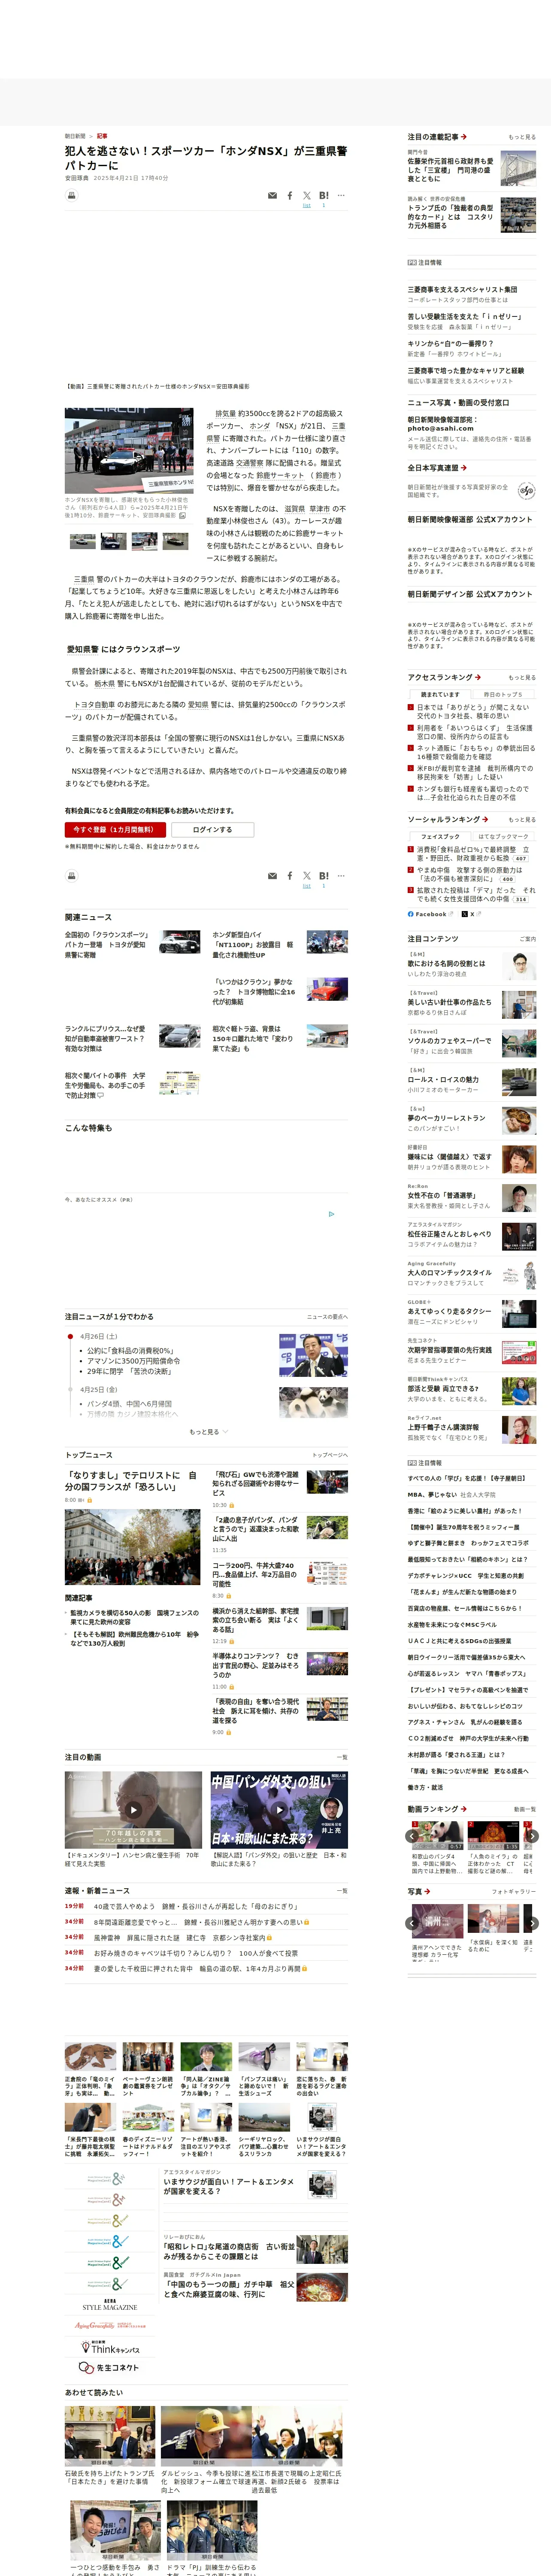
Task: Open the main article photo of the NSX handover
Action: click(130, 451)
